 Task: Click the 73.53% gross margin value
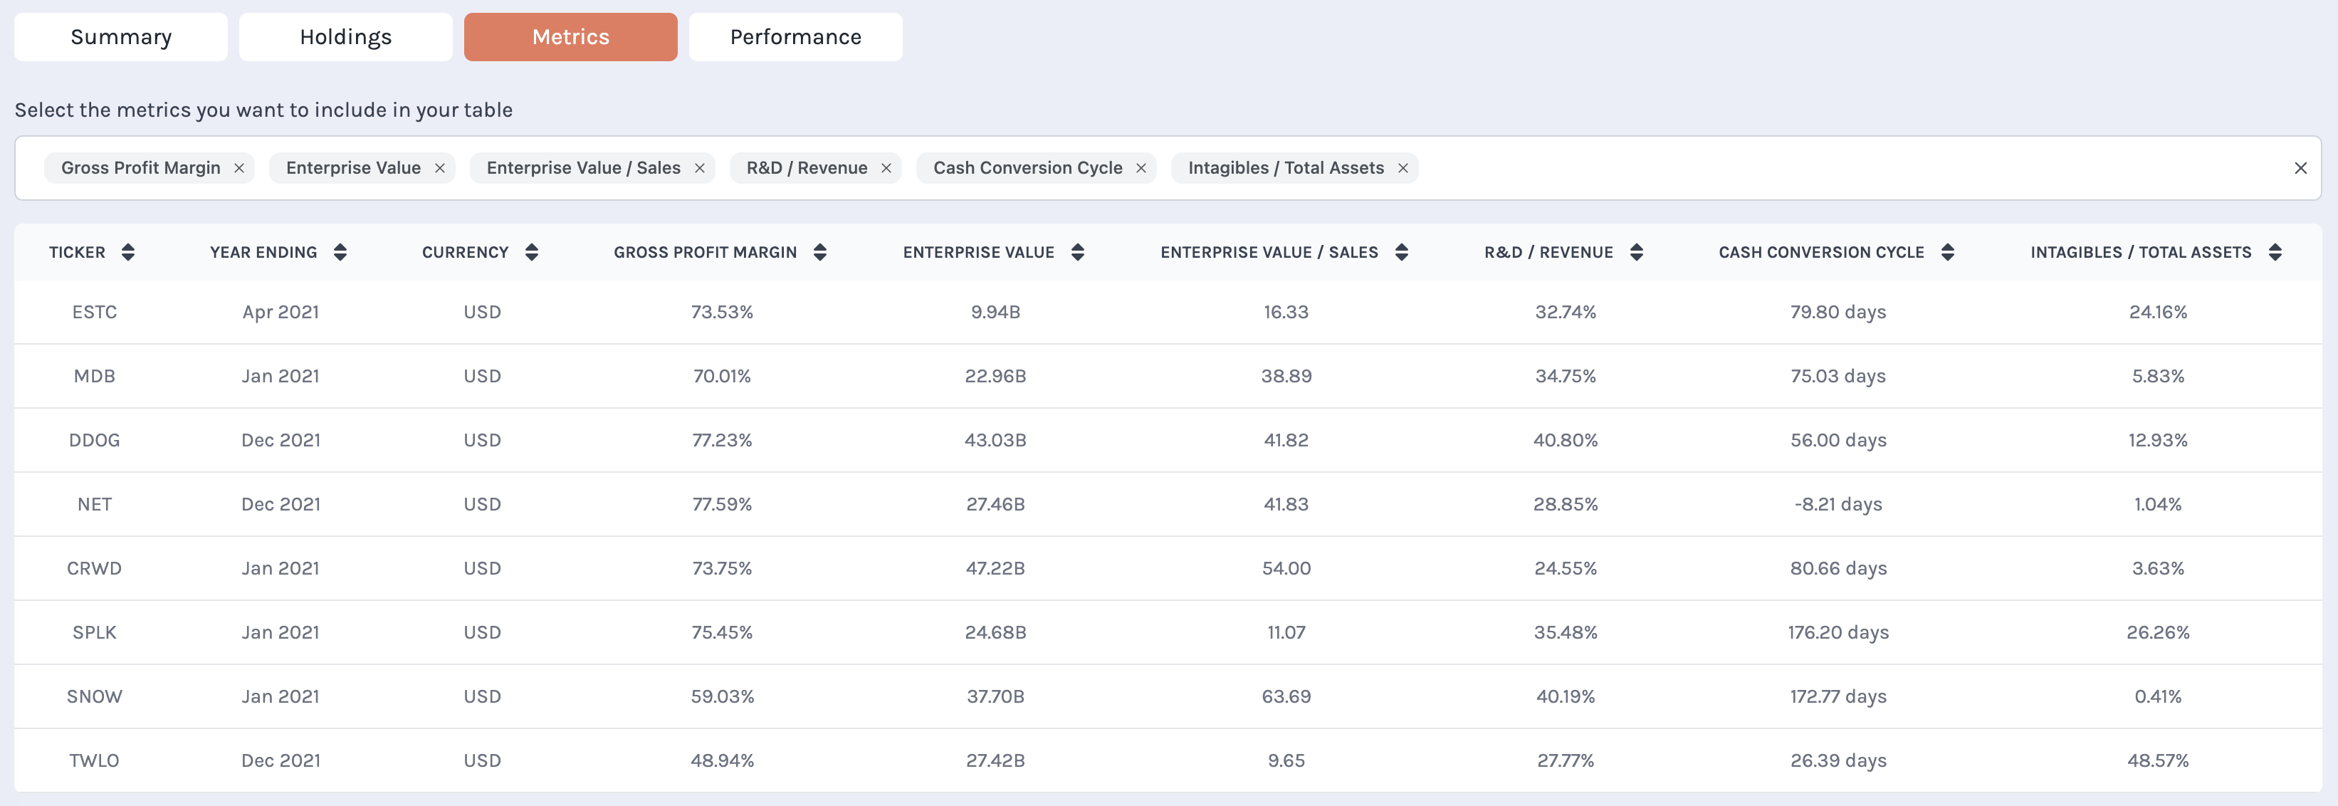(x=723, y=313)
